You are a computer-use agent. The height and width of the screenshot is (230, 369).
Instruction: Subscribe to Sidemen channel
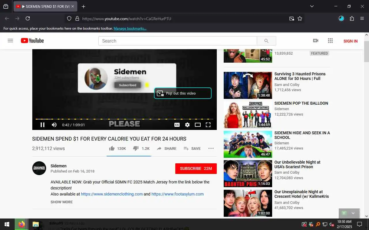coord(196,168)
